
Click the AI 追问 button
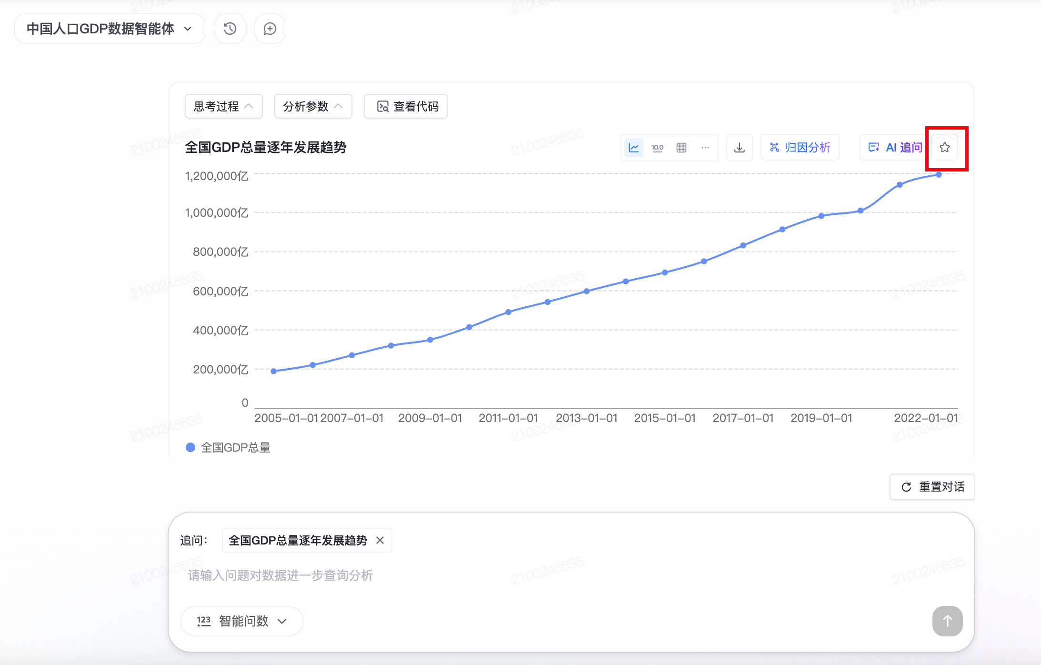point(895,148)
